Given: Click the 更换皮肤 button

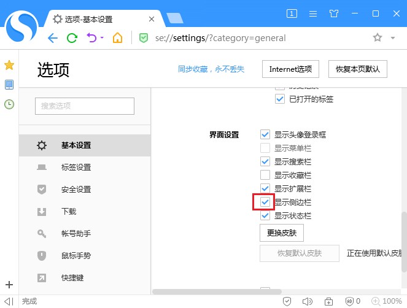Looking at the screenshot, I should pyautogui.click(x=282, y=233).
